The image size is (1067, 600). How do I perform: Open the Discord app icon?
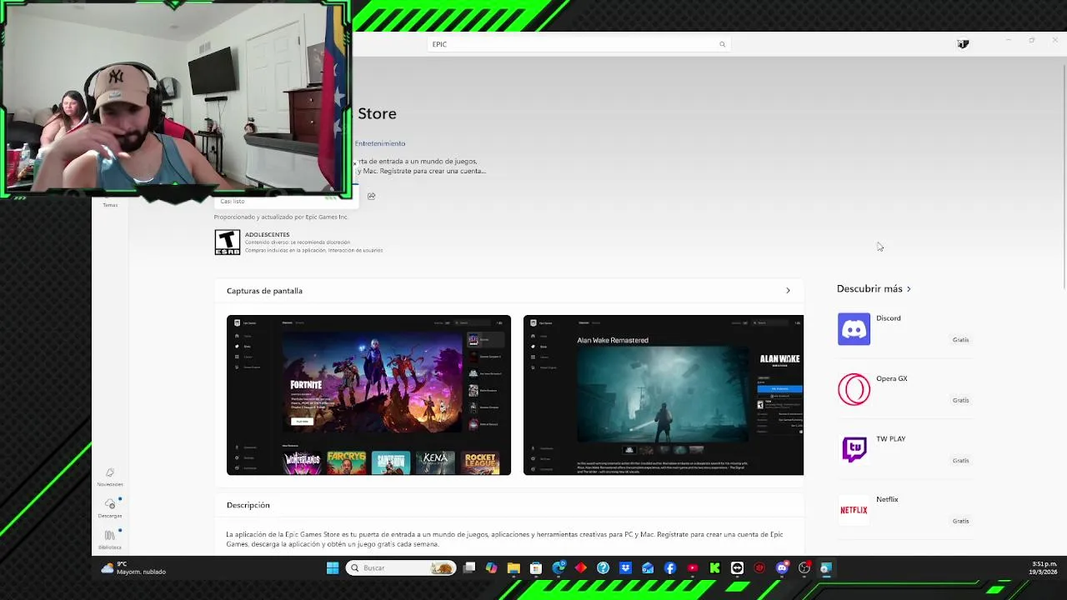pyautogui.click(x=854, y=329)
